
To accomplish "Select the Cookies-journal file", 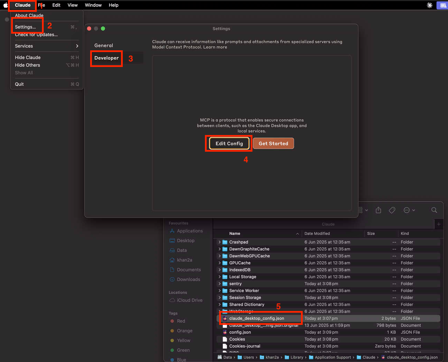I will (328, 346).
